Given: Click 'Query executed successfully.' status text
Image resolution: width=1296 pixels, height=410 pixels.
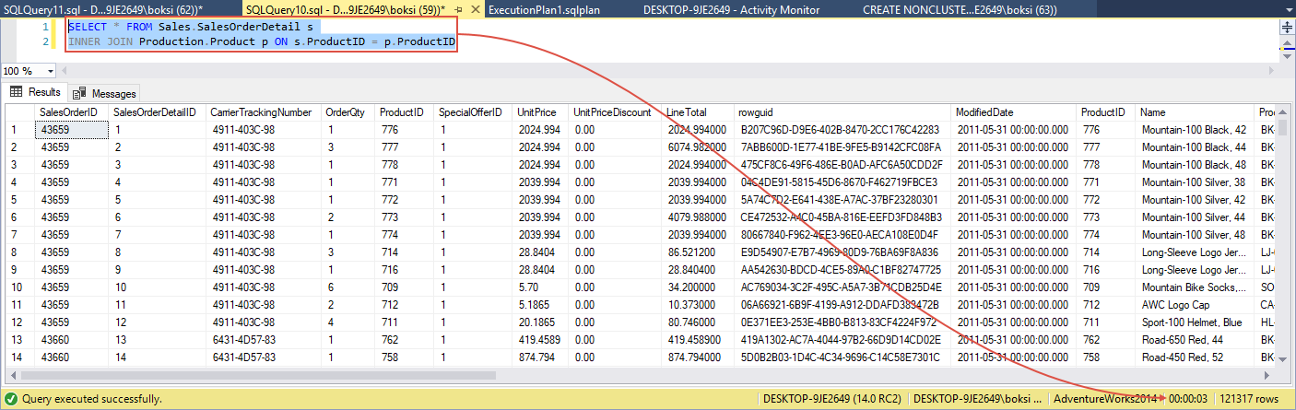Looking at the screenshot, I should coord(92,399).
